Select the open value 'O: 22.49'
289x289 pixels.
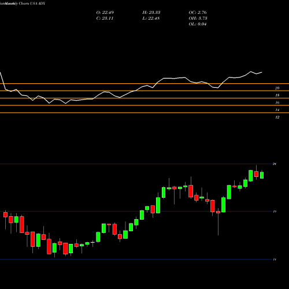coord(105,13)
